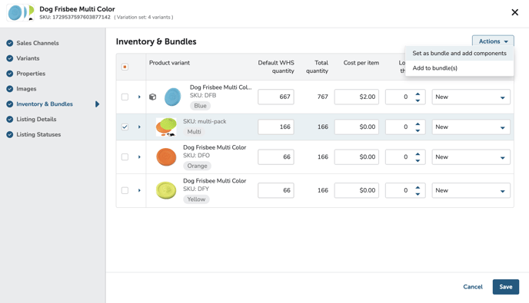Go to Listing Details section

pos(36,119)
